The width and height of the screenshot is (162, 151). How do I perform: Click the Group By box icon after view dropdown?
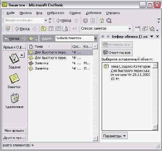tap(137, 29)
